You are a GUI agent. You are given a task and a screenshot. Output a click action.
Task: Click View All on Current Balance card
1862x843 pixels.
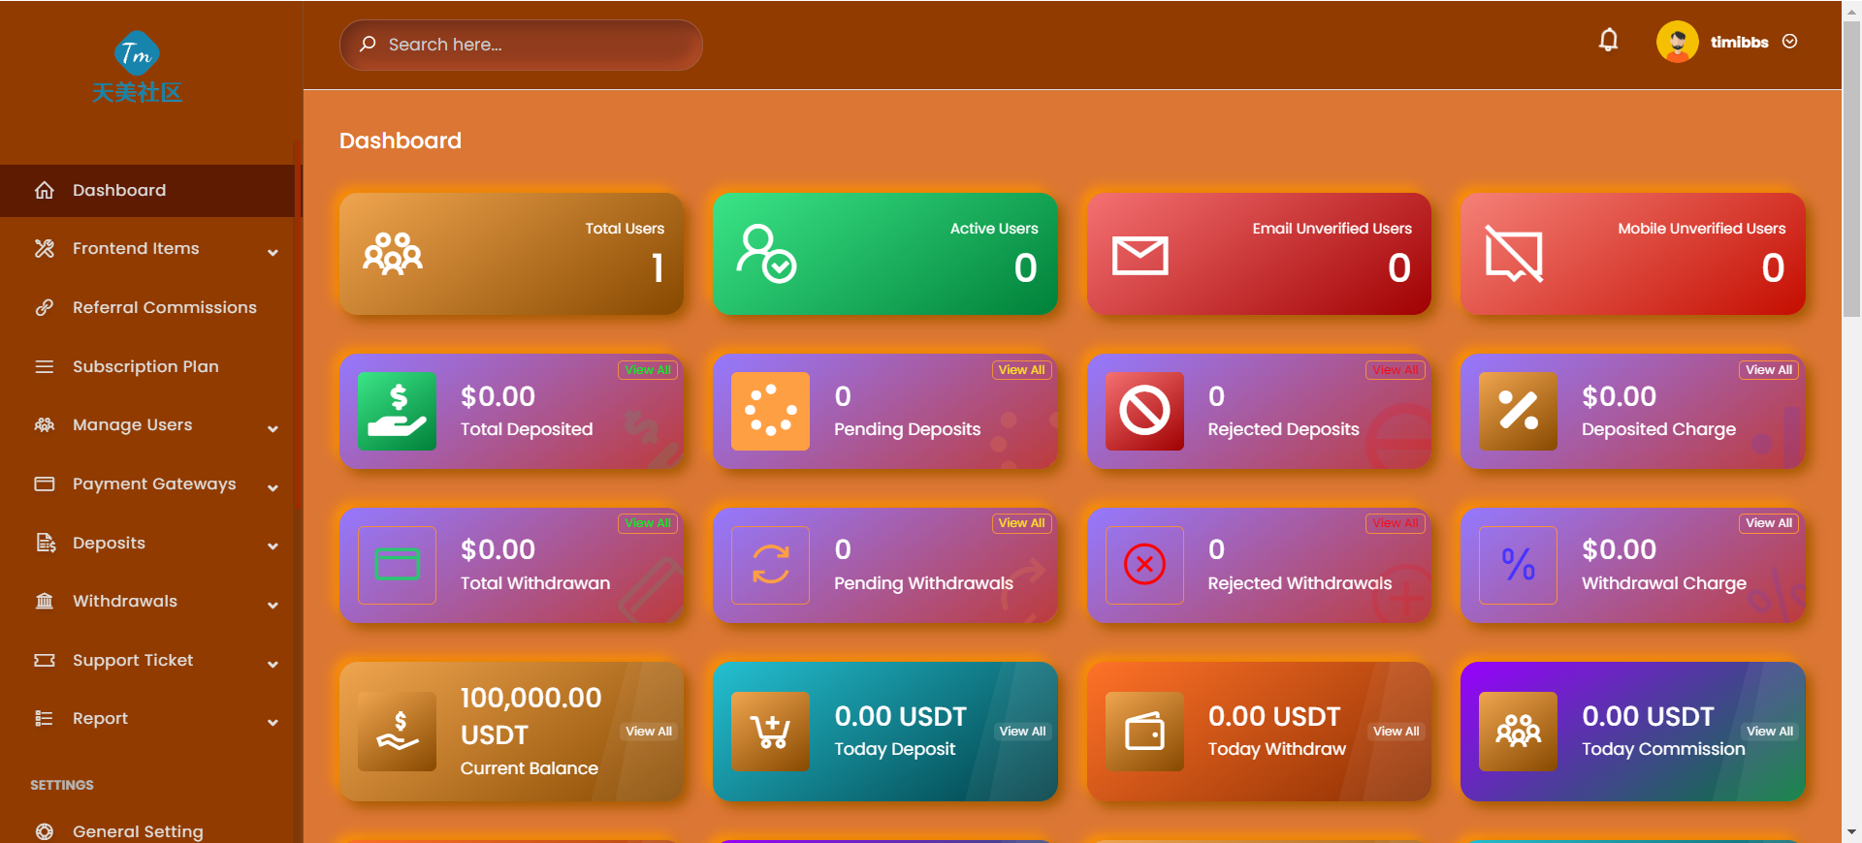[x=649, y=732]
